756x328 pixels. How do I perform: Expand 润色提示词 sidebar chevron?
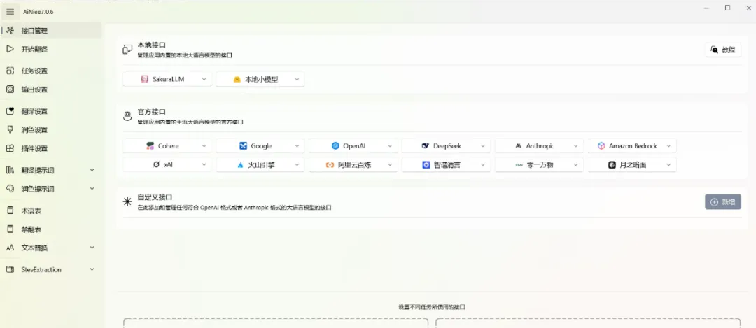(92, 189)
